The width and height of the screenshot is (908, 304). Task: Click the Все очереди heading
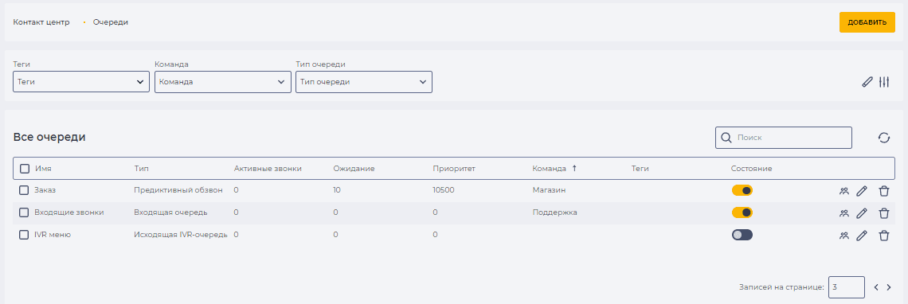(x=49, y=137)
